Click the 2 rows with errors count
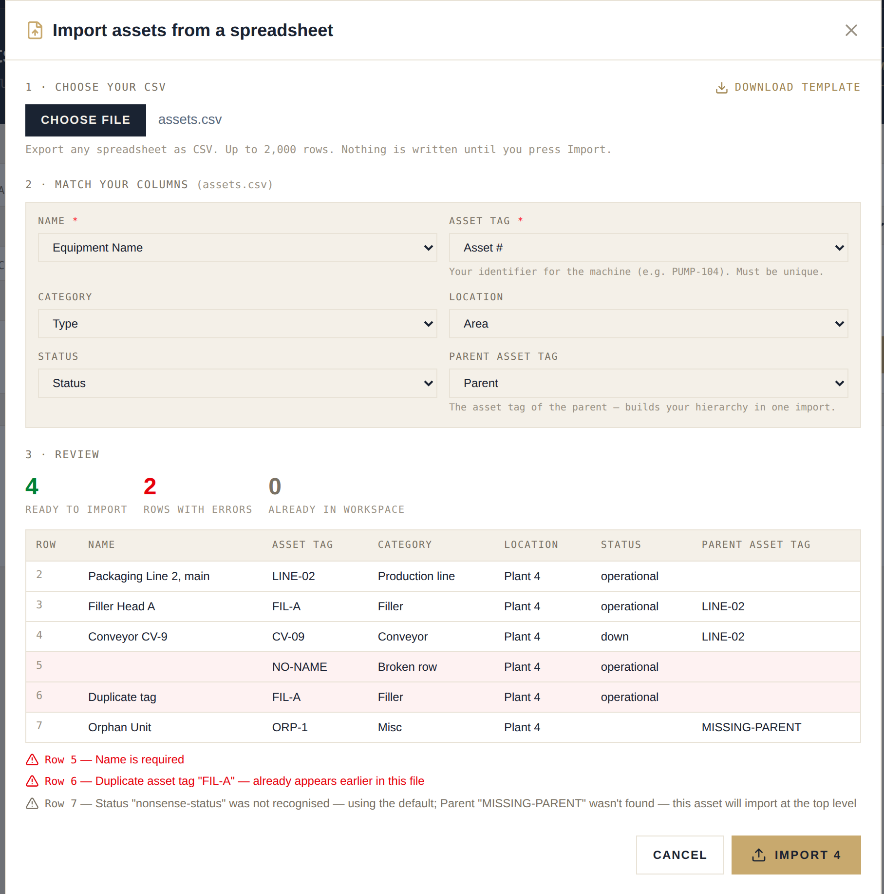884x894 pixels. pyautogui.click(x=150, y=486)
